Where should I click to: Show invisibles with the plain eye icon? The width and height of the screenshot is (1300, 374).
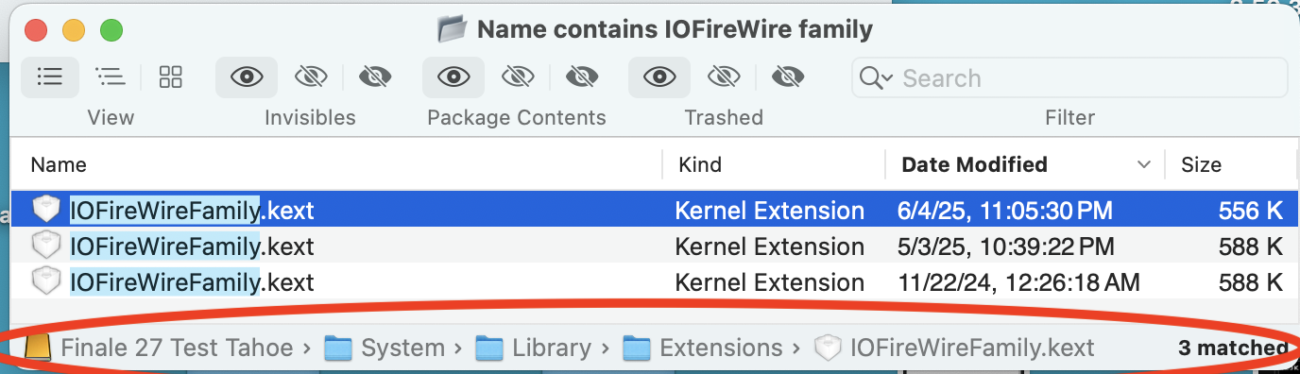(x=247, y=77)
